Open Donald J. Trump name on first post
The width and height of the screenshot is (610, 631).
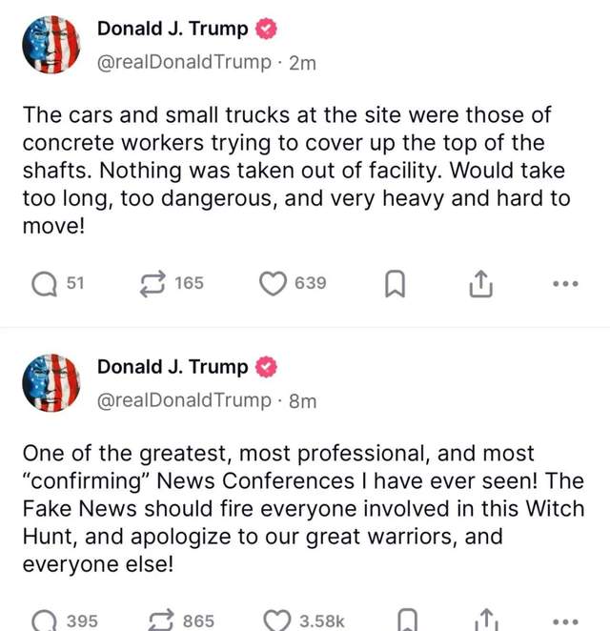click(x=172, y=29)
